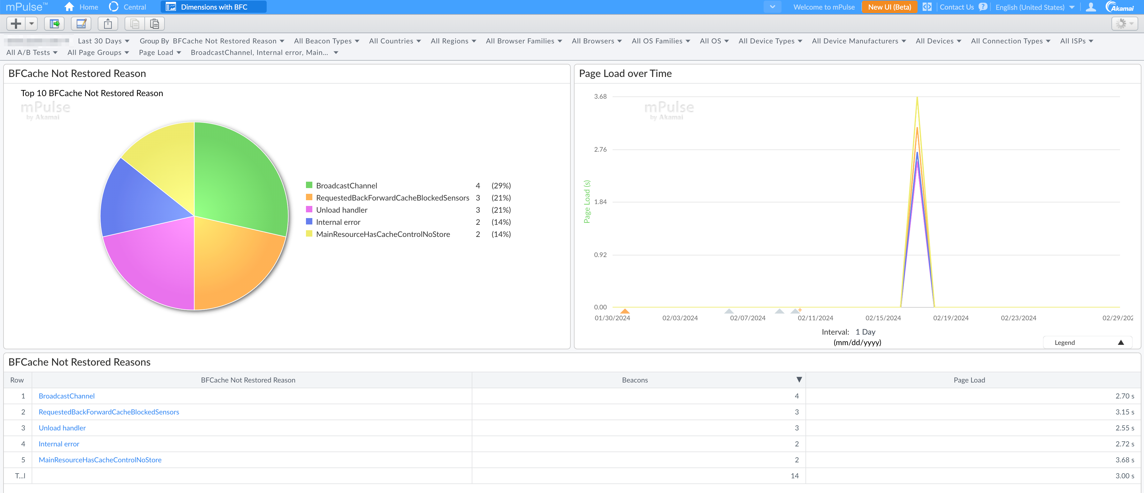Open the English (United States) language dropdown
Screen dimensions: 1144x493
pos(1034,7)
